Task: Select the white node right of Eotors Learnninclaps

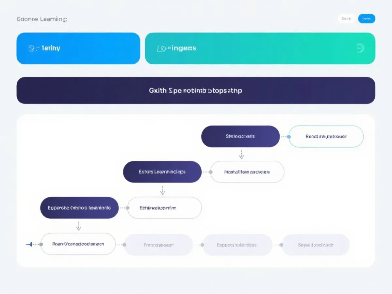Action: 247,172
